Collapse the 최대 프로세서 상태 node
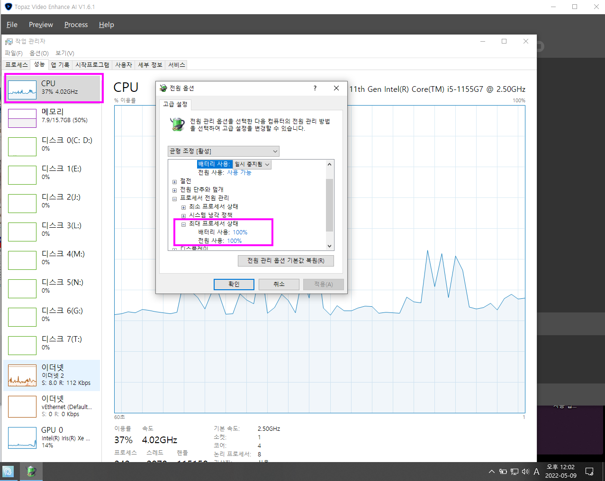The image size is (605, 481). (183, 224)
